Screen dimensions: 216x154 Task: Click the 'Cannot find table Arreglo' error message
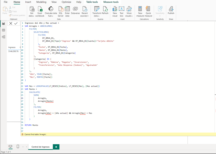pyautogui.click(x=35, y=134)
